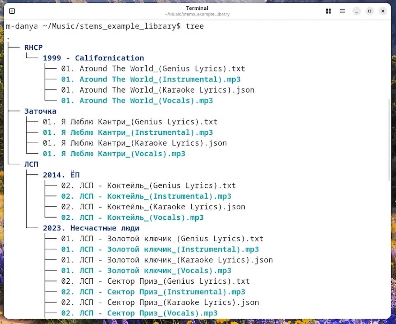Close the Terminal window
The height and width of the screenshot is (324, 396).
[x=383, y=11]
